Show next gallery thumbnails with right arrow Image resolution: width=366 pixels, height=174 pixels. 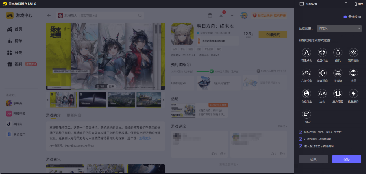[x=163, y=100]
